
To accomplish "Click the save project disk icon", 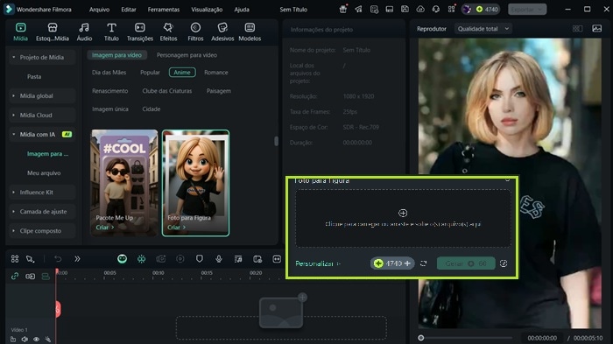I will point(405,9).
